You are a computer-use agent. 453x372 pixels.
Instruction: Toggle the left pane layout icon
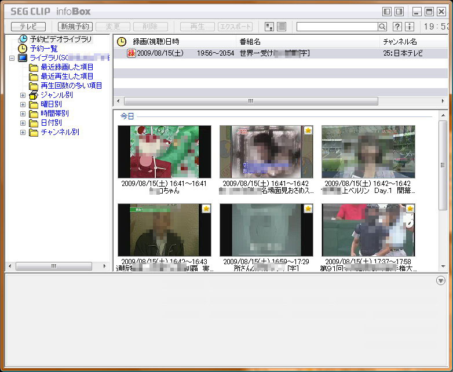[x=387, y=12]
